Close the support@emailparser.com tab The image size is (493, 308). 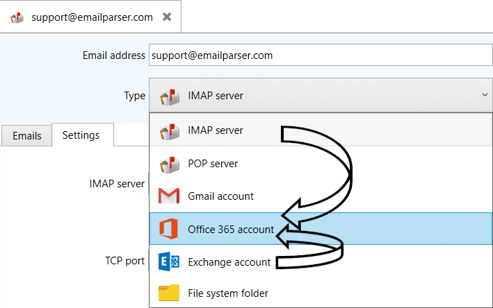click(167, 17)
